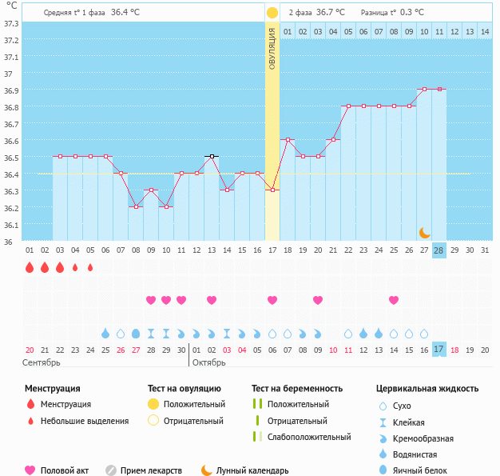
Task: Click the 'Слабоположительный' pregnancy test legend entry
Action: pos(307,437)
